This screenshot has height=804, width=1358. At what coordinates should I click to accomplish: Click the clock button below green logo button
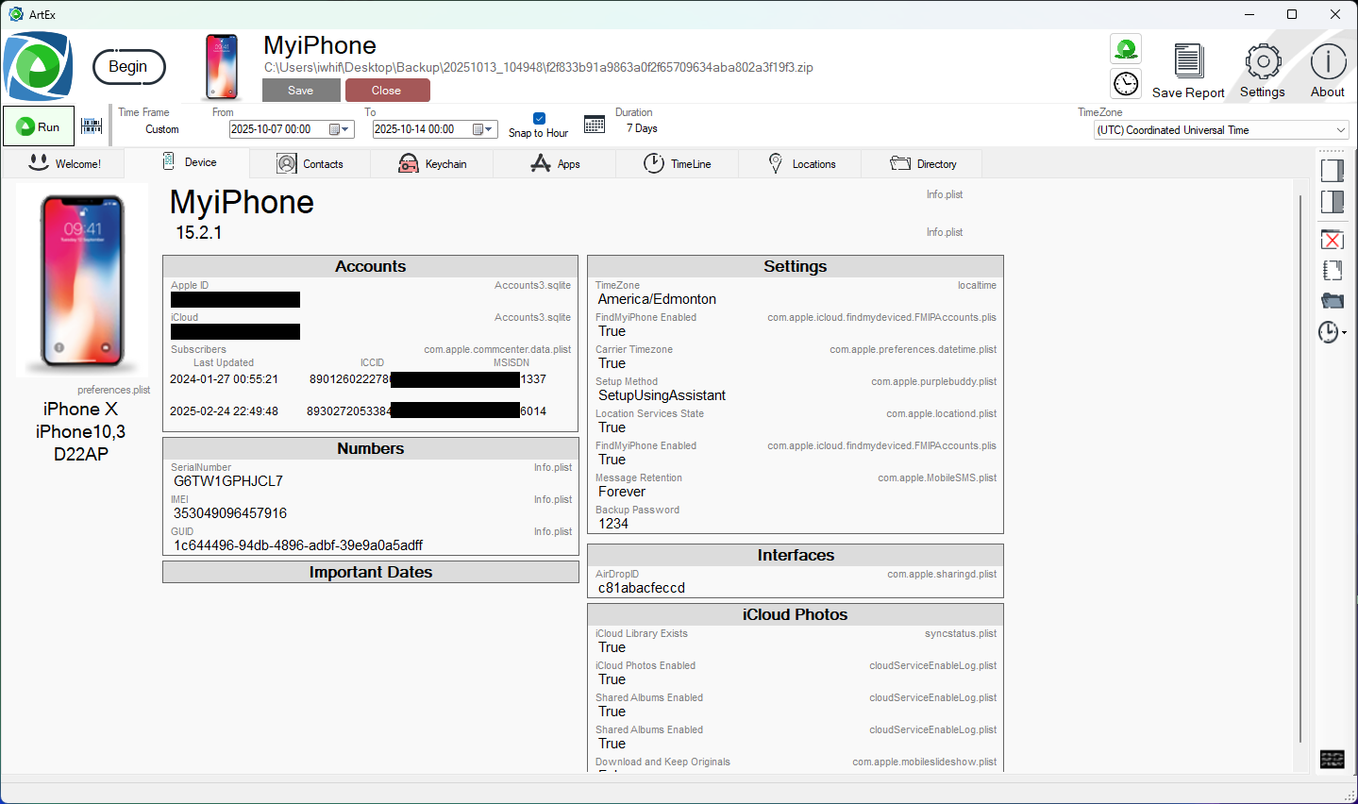1125,84
